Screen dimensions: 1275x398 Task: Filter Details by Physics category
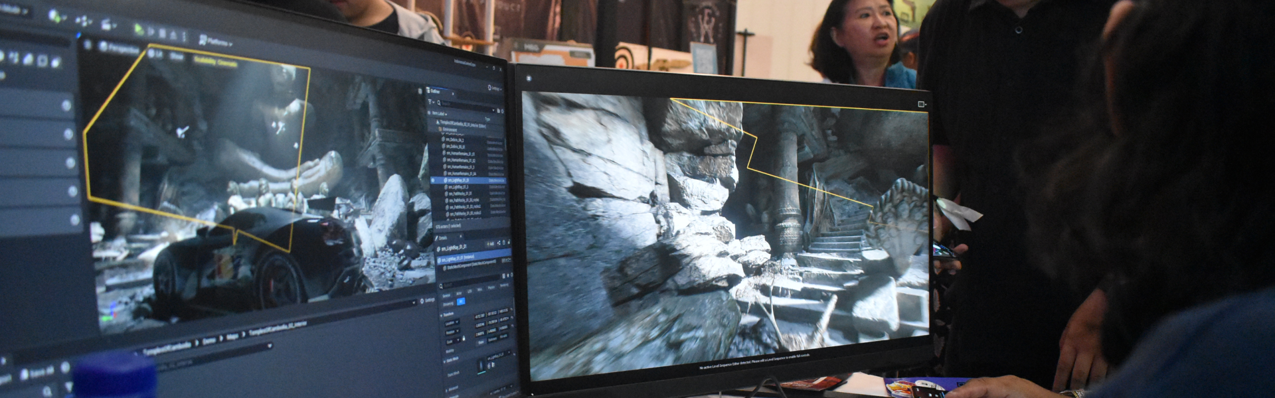(491, 287)
